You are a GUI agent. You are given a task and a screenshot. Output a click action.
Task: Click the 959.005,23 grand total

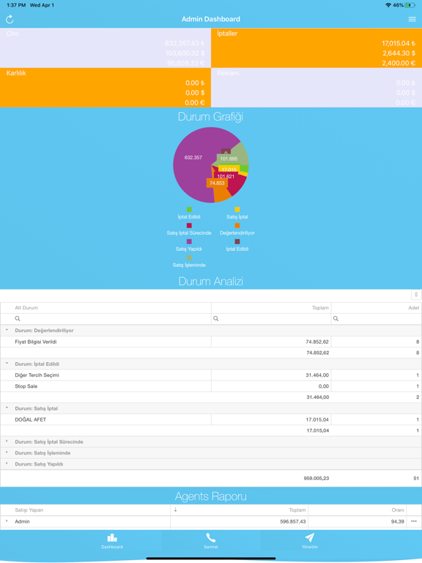point(316,478)
